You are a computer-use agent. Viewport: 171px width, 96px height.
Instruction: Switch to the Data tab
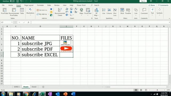(x=49, y=5)
